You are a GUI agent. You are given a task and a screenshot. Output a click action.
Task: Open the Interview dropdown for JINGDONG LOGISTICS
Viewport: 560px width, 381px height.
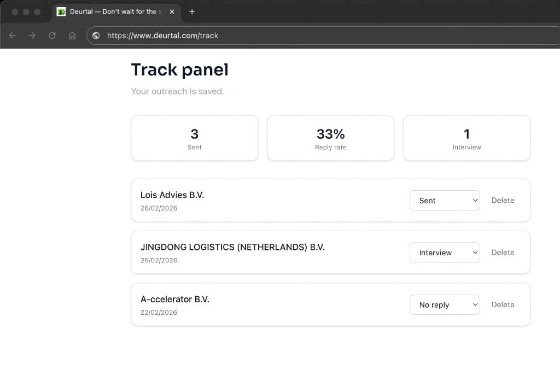[445, 252]
